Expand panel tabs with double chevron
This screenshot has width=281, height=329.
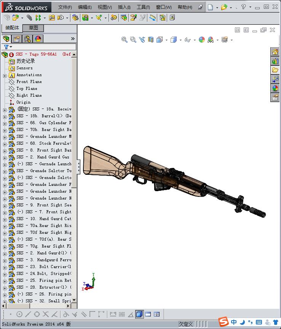(x=73, y=38)
